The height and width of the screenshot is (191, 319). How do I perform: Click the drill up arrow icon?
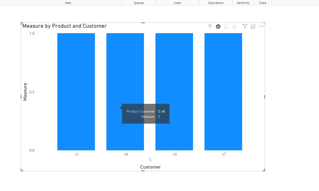210,27
